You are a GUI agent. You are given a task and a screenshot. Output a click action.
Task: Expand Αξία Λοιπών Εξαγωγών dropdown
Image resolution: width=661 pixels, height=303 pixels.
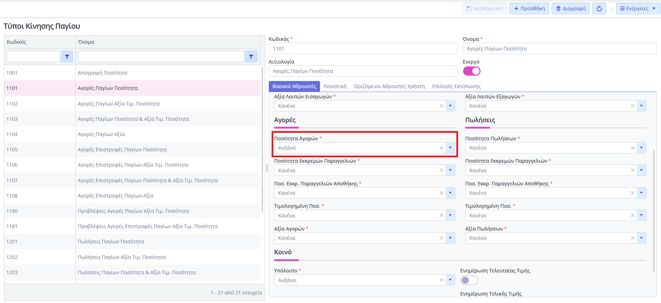(641, 106)
